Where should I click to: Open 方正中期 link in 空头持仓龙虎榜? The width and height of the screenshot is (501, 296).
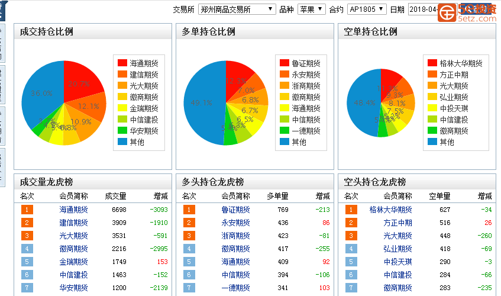pyautogui.click(x=397, y=223)
